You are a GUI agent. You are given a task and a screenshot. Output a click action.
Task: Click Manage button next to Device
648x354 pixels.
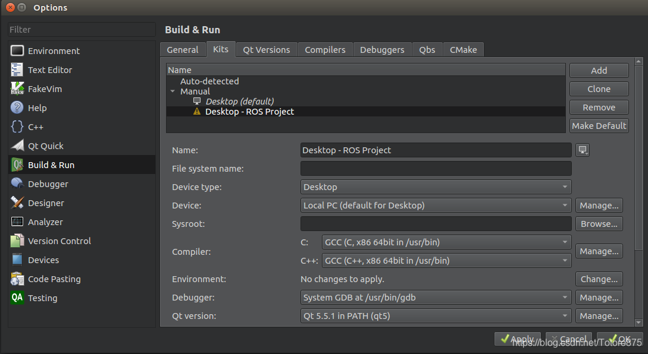click(599, 205)
